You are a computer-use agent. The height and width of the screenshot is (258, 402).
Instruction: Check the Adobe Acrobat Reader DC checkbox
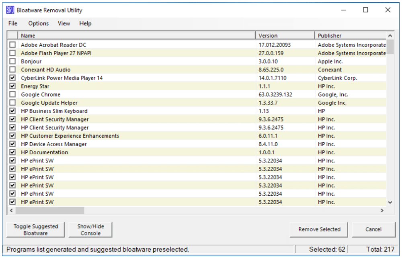pos(12,45)
